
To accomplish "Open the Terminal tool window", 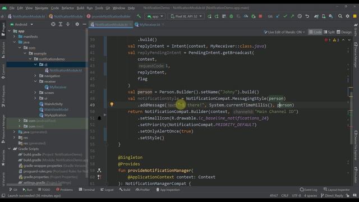I will coord(86,190).
